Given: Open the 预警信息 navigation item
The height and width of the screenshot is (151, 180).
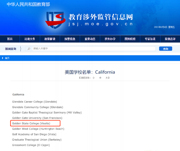Looking at the screenshot, I should 70,39.
